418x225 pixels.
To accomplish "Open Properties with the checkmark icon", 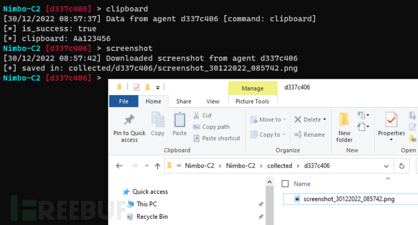I will 391,120.
